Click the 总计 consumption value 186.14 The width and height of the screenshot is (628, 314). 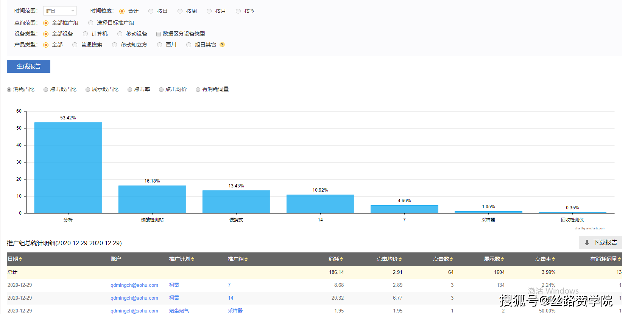(x=336, y=272)
